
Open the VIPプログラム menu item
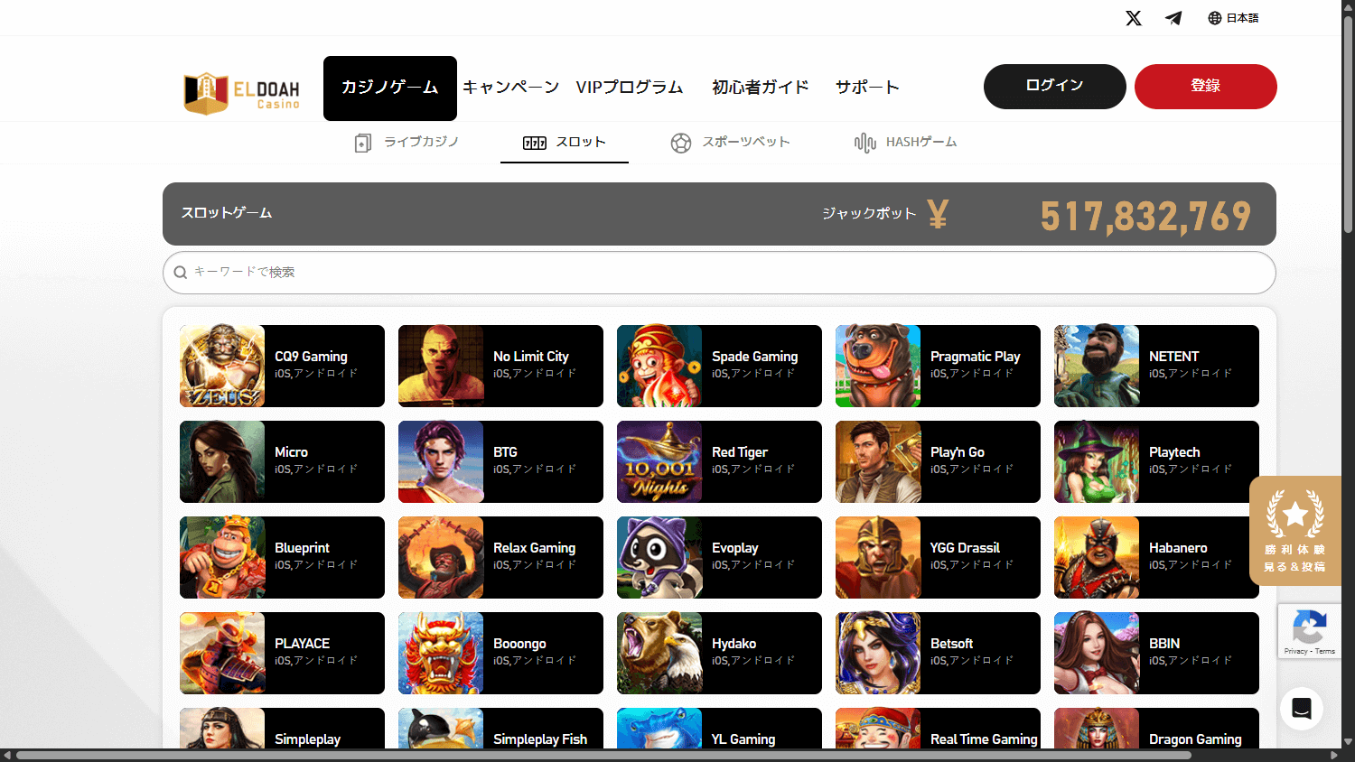coord(630,87)
